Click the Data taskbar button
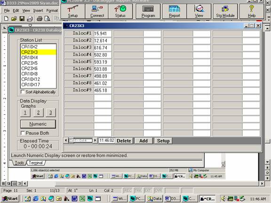271x203 pixels. (154, 199)
